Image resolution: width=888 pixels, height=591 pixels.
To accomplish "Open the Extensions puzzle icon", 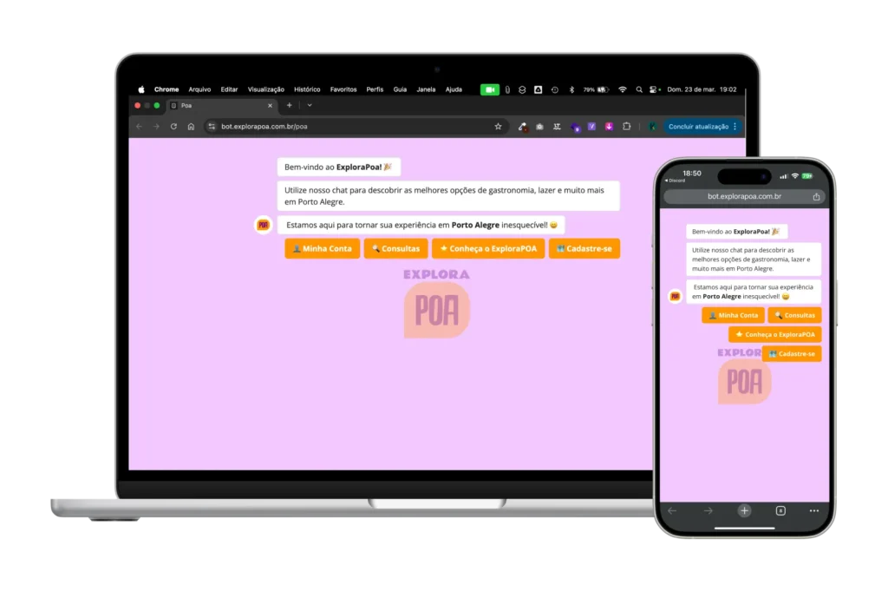I will point(626,127).
